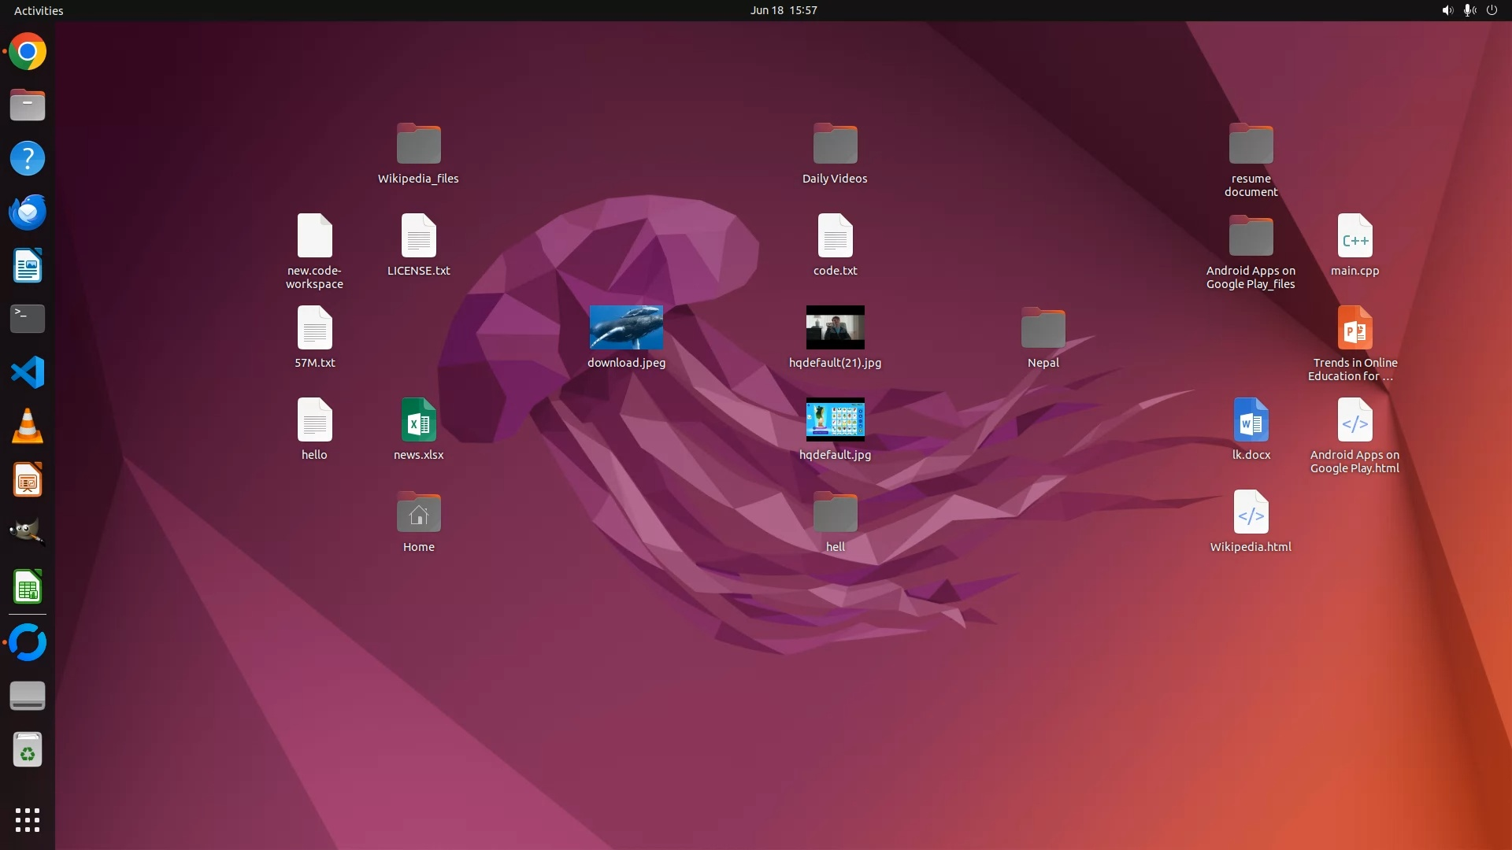The height and width of the screenshot is (850, 1512).
Task: Select the main.cpp file icon
Action: [1354, 236]
